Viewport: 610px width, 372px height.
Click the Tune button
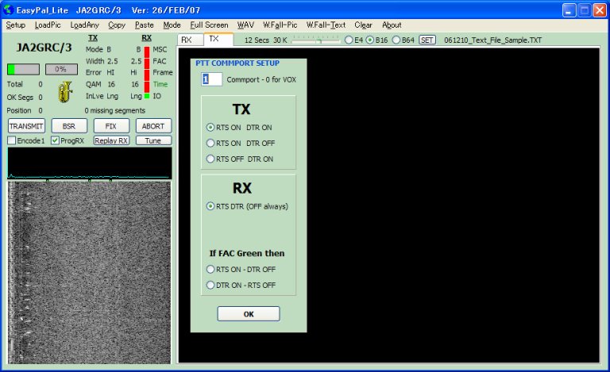coord(153,140)
